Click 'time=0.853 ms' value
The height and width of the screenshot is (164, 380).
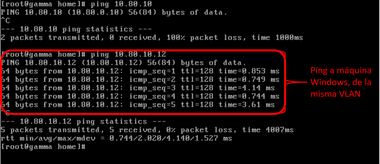249,71
